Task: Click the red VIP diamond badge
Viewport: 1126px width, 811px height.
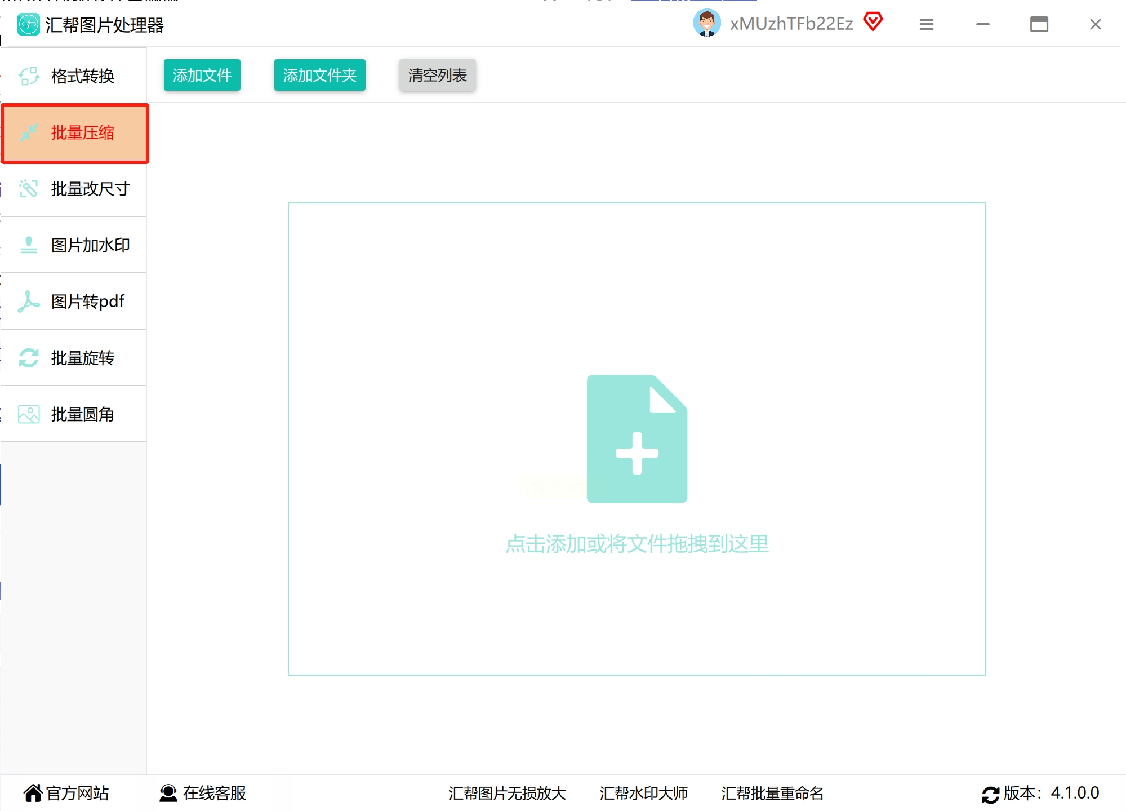Action: coord(873,22)
